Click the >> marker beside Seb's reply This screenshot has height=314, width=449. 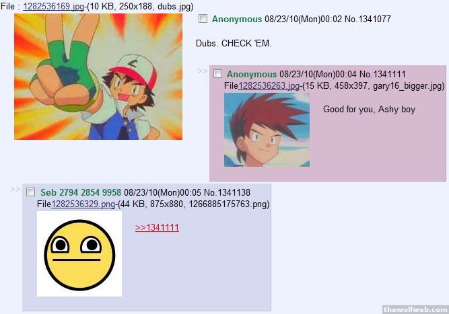[x=15, y=190]
